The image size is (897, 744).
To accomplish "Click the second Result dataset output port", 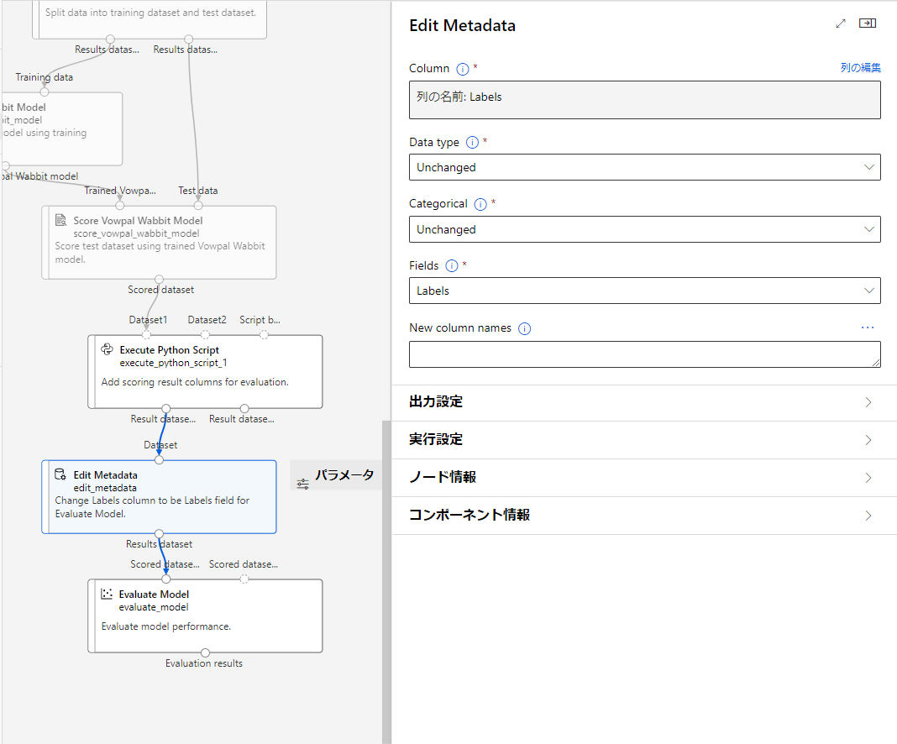I will tap(244, 408).
